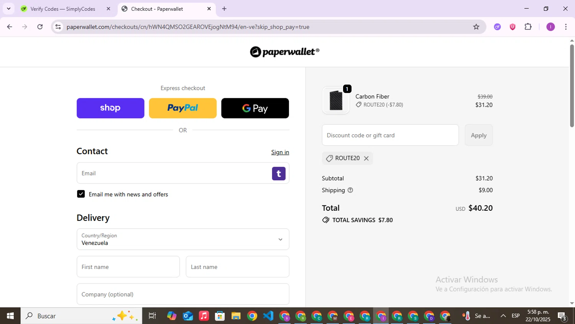Pay with PayPal express button
The height and width of the screenshot is (324, 575).
[x=183, y=108]
